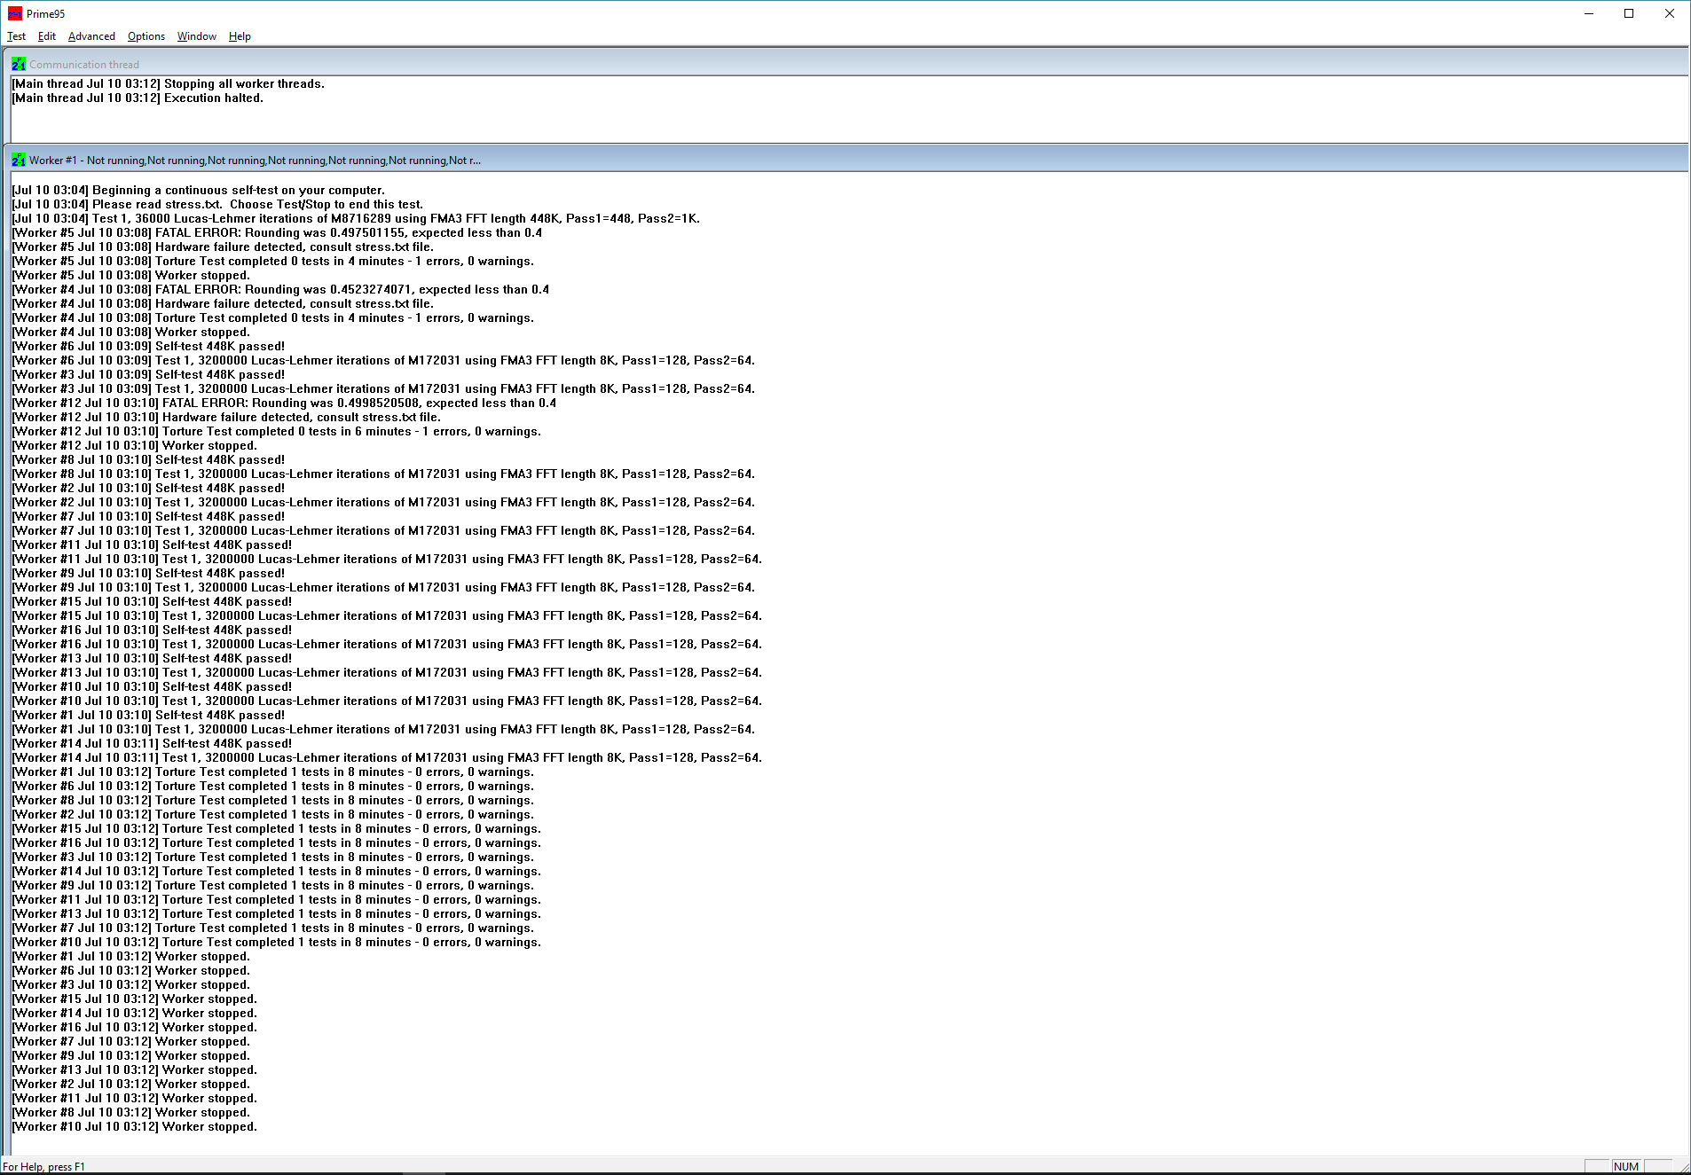Open the Advanced menu
Image resolution: width=1691 pixels, height=1175 pixels.
(x=91, y=36)
